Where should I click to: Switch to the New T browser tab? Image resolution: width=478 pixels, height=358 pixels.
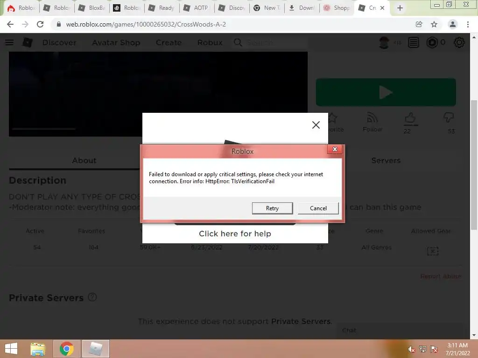click(267, 8)
